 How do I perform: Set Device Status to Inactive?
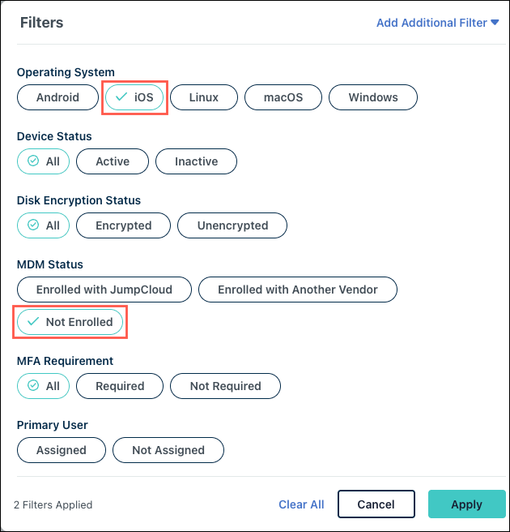coord(196,161)
